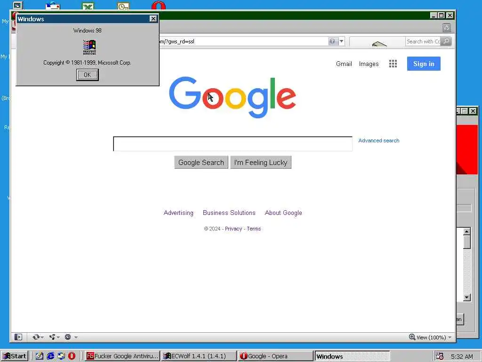The width and height of the screenshot is (482, 362).
Task: Open the About Google link
Action: tap(283, 213)
